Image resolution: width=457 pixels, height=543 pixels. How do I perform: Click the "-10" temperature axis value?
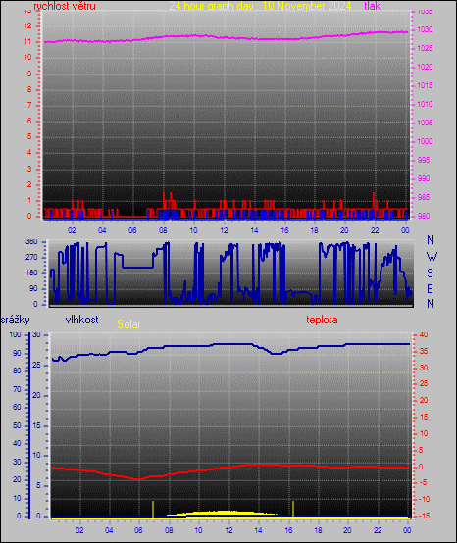pos(424,499)
